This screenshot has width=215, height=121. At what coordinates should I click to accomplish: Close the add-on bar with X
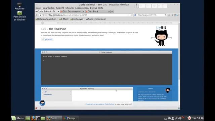[x=41, y=108]
